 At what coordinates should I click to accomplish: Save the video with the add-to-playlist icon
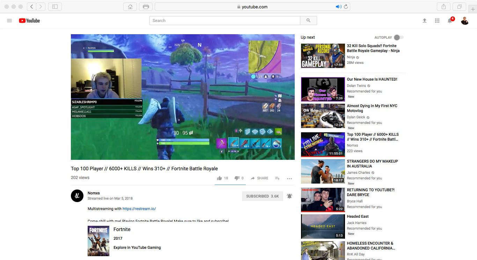[x=277, y=178]
